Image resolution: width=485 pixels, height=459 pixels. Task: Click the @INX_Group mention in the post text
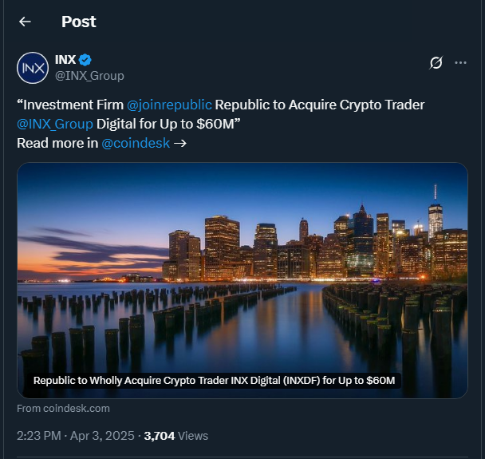pos(55,124)
